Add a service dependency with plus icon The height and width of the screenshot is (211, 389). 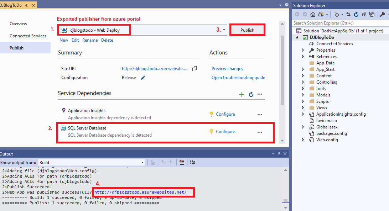(x=242, y=94)
